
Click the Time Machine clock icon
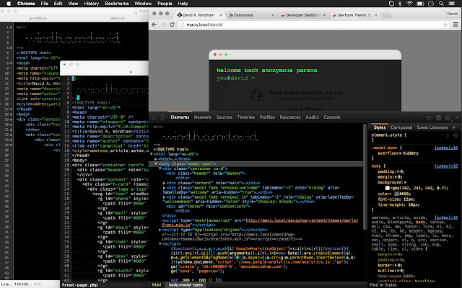coord(431,4)
